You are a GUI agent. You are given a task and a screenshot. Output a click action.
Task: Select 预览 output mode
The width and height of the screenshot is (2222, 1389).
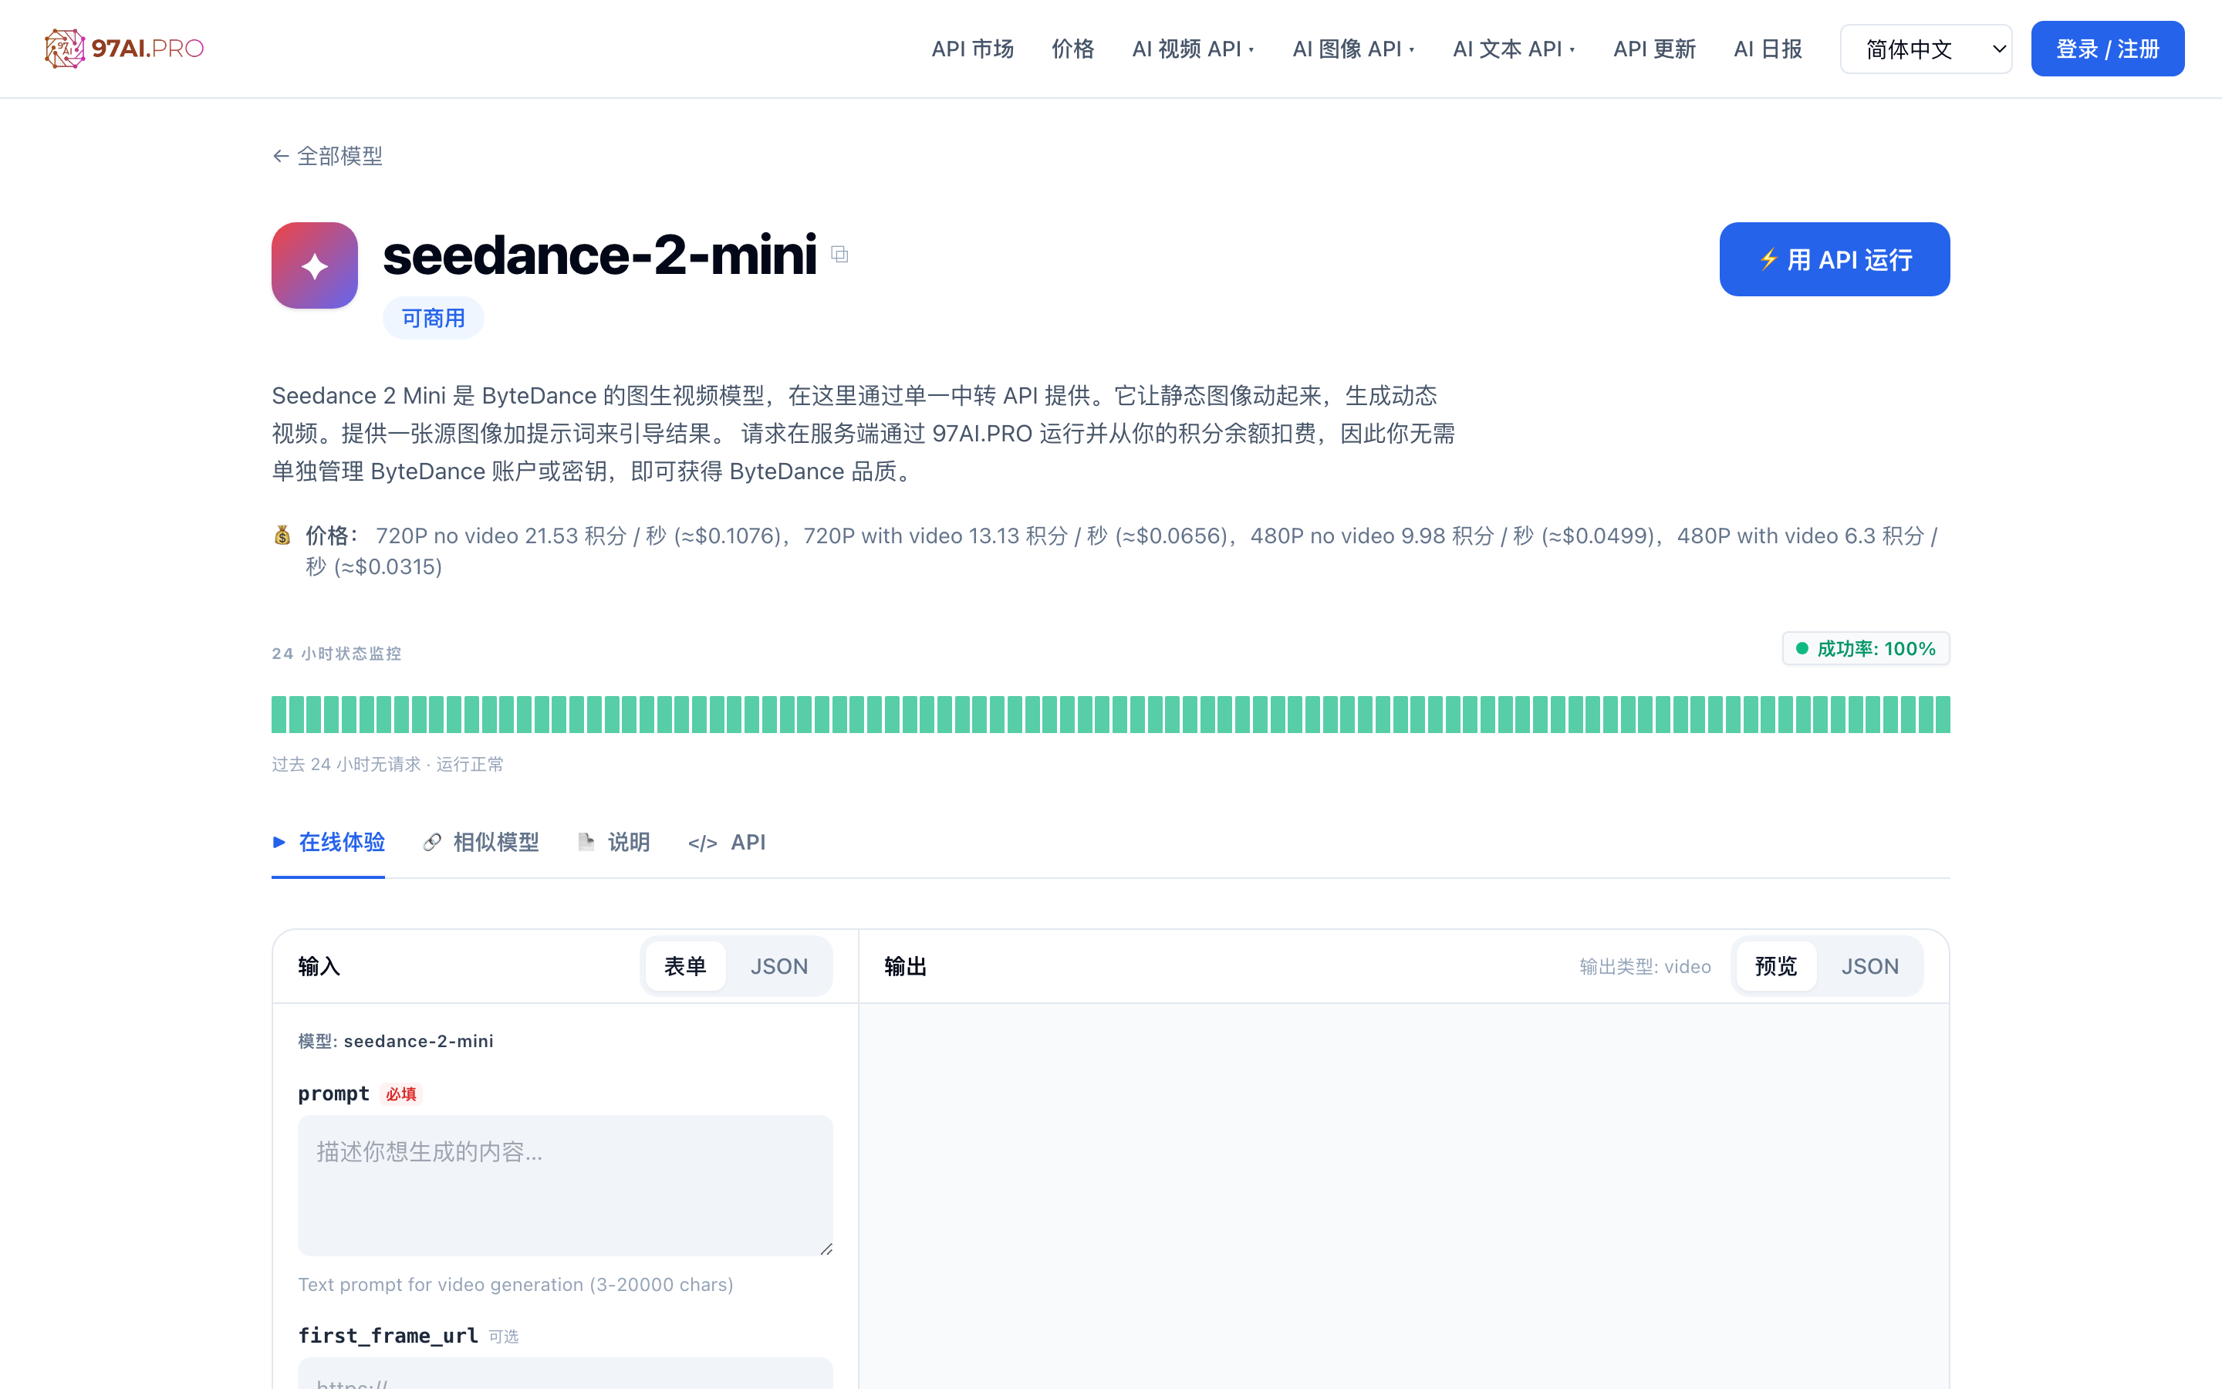point(1776,966)
